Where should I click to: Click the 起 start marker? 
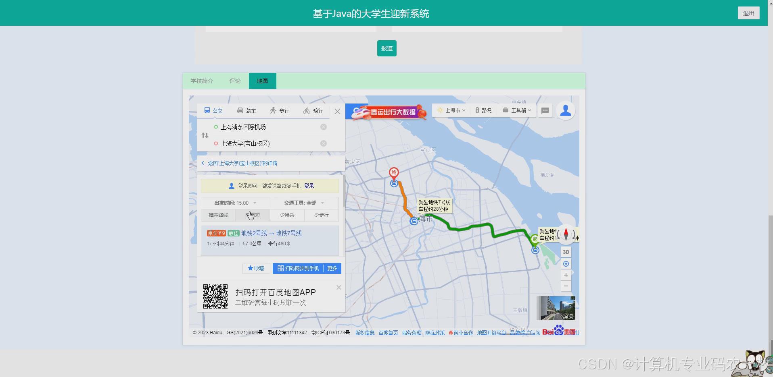point(535,240)
